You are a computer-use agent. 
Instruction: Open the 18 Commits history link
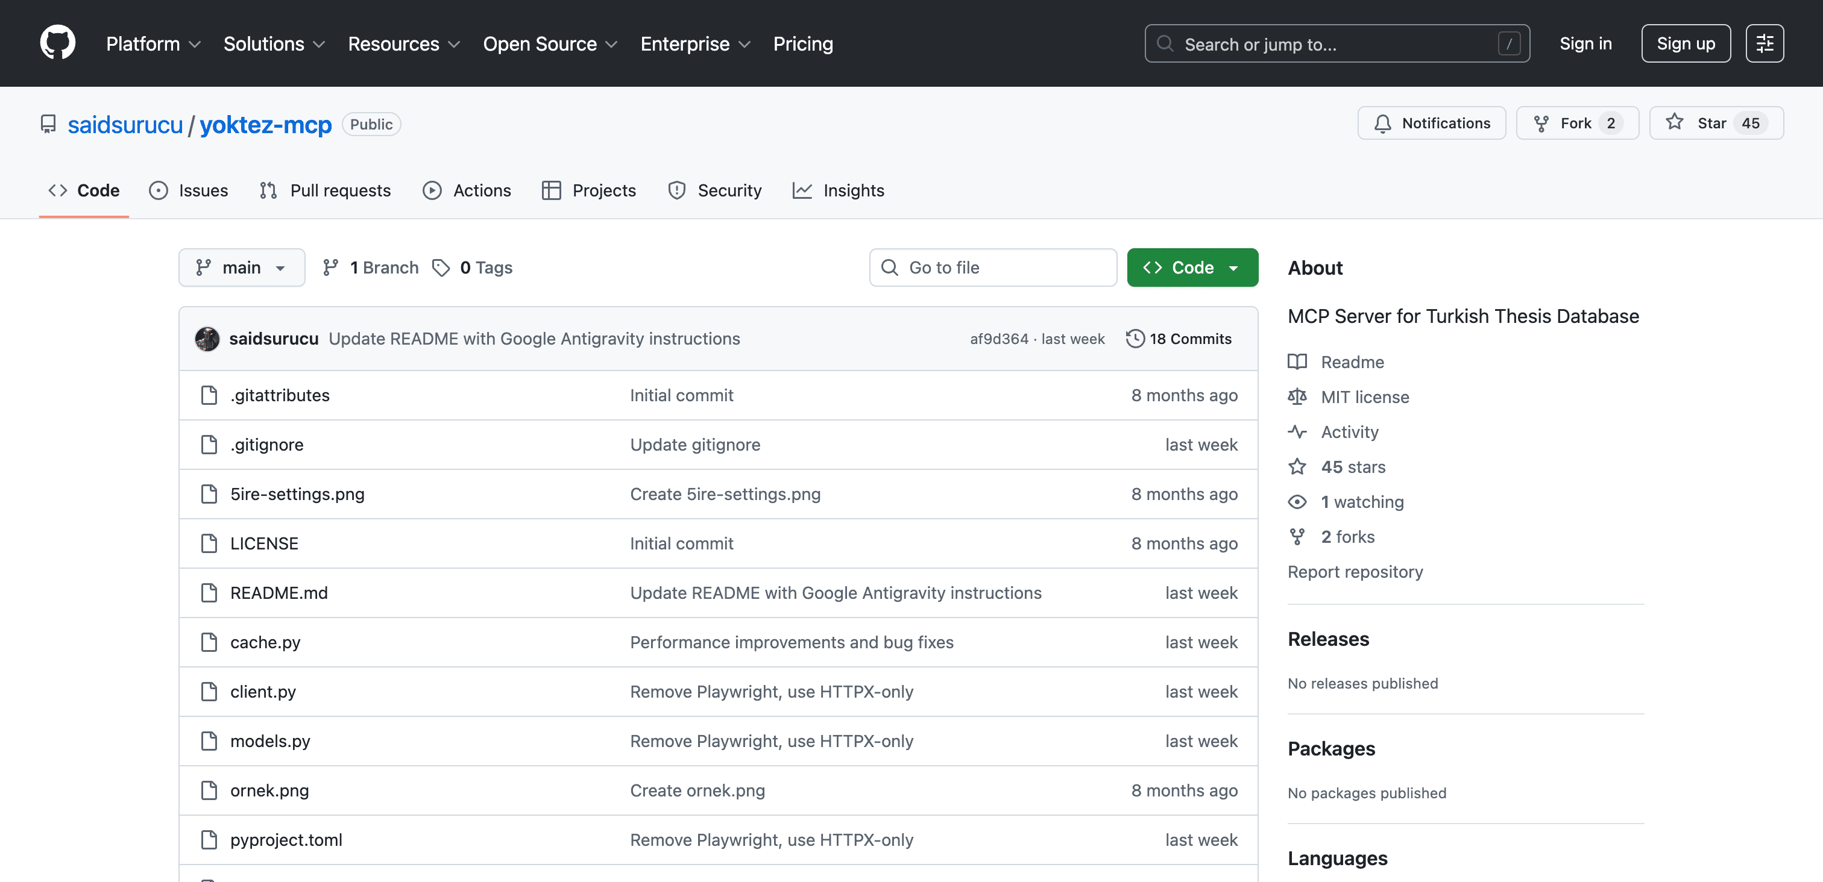pos(1179,339)
